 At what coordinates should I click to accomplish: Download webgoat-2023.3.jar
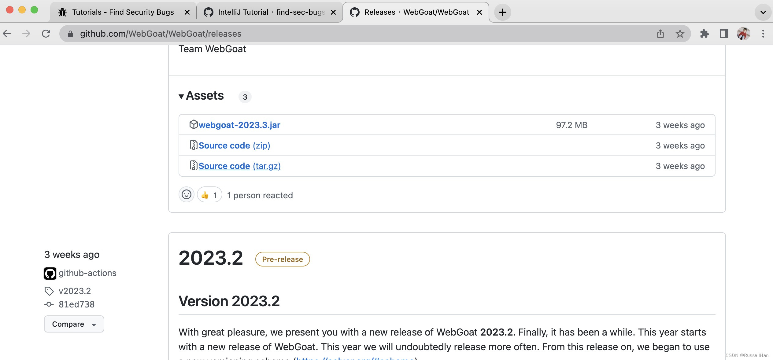239,125
